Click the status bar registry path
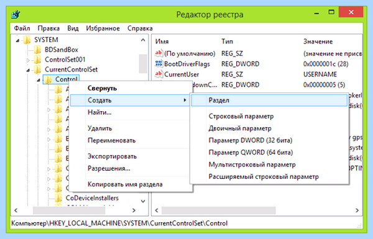 tap(119, 223)
